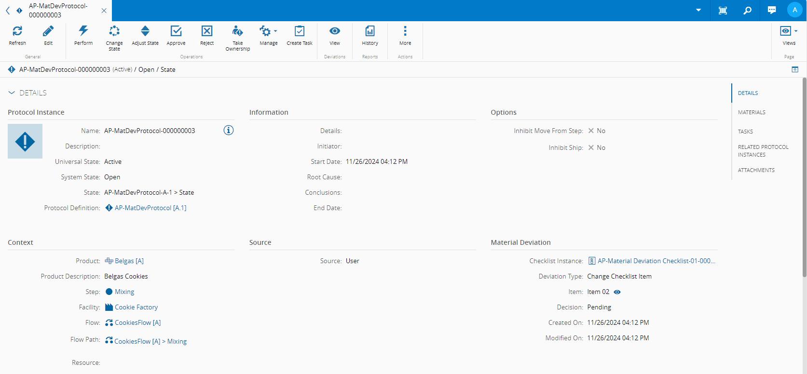Screen dimensions: 807x374
Task: Click Take Ownership in toolbar
Action: (x=237, y=31)
